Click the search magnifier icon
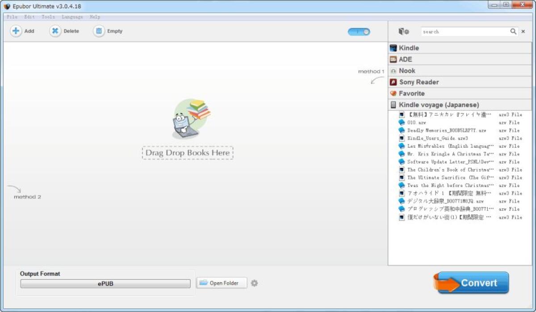The width and height of the screenshot is (536, 312). pyautogui.click(x=513, y=31)
